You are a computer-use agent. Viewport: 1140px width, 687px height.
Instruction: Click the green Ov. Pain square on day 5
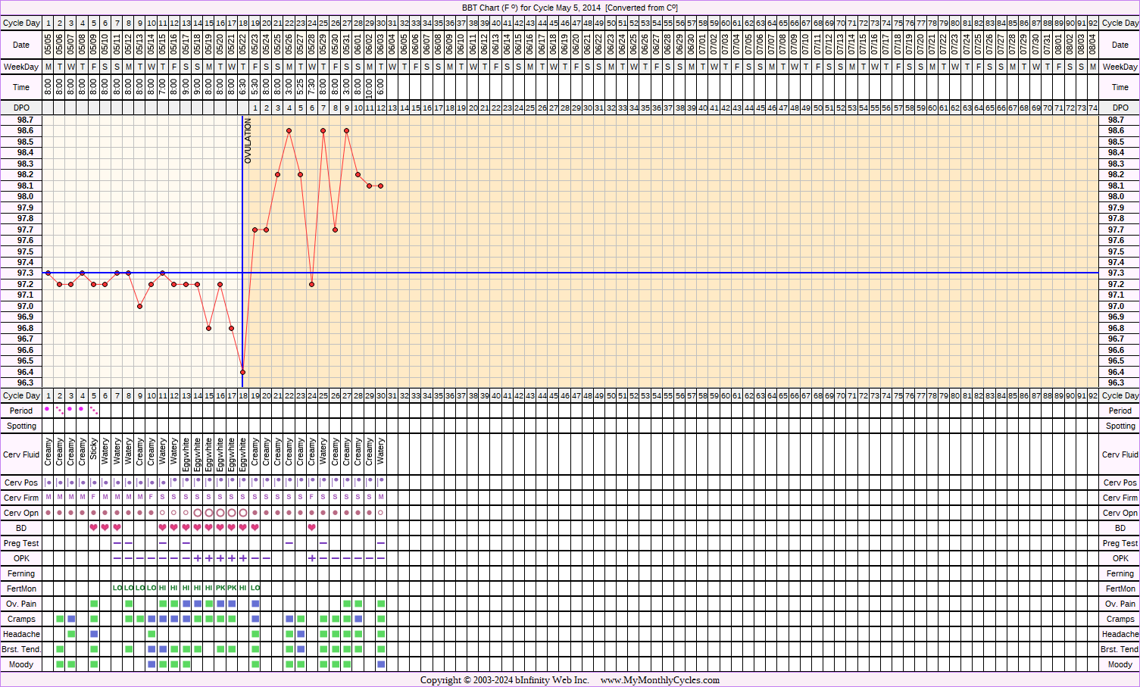pyautogui.click(x=94, y=604)
